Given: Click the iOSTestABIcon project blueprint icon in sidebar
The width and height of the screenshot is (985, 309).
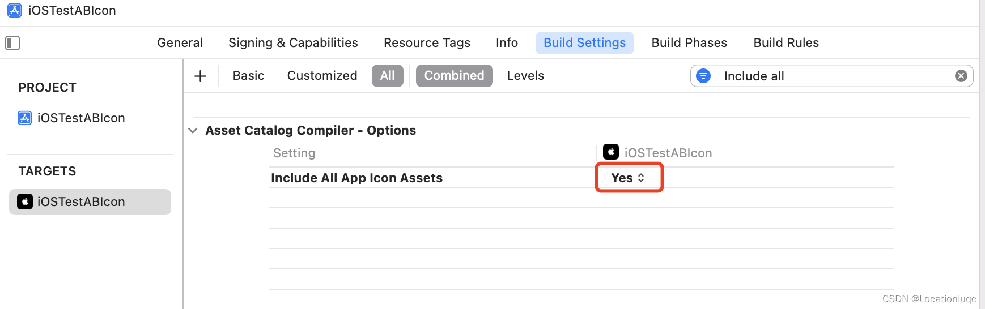Looking at the screenshot, I should (x=25, y=118).
